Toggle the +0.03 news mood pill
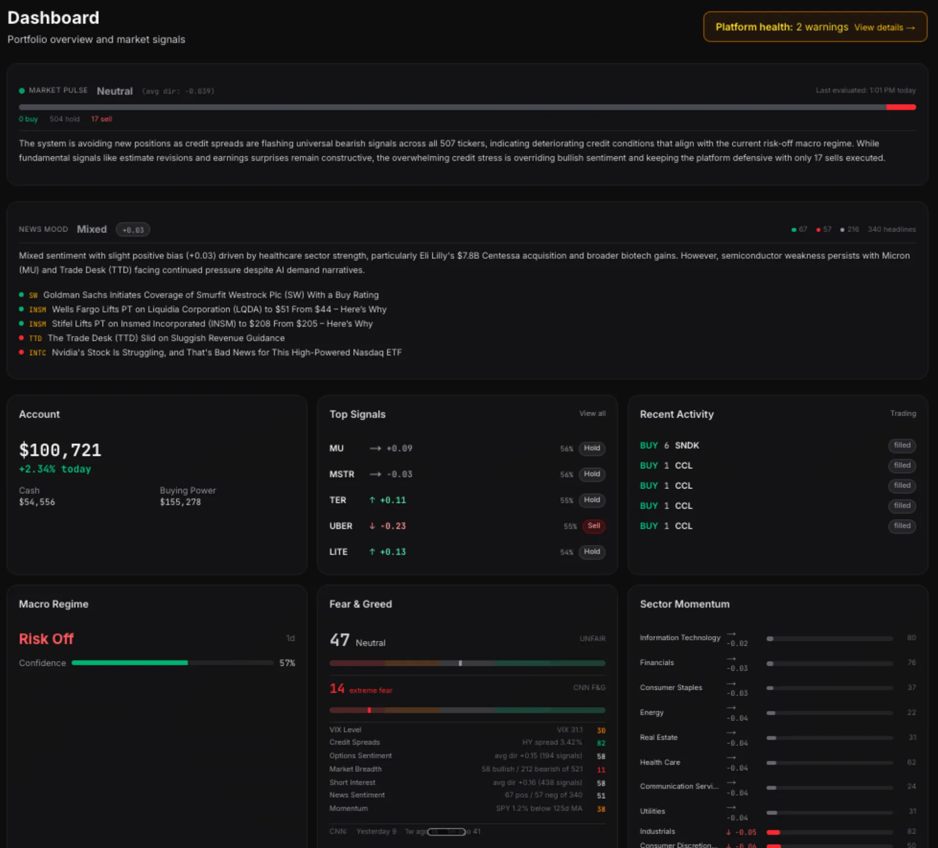Screen dimensions: 938x848 tap(132, 229)
